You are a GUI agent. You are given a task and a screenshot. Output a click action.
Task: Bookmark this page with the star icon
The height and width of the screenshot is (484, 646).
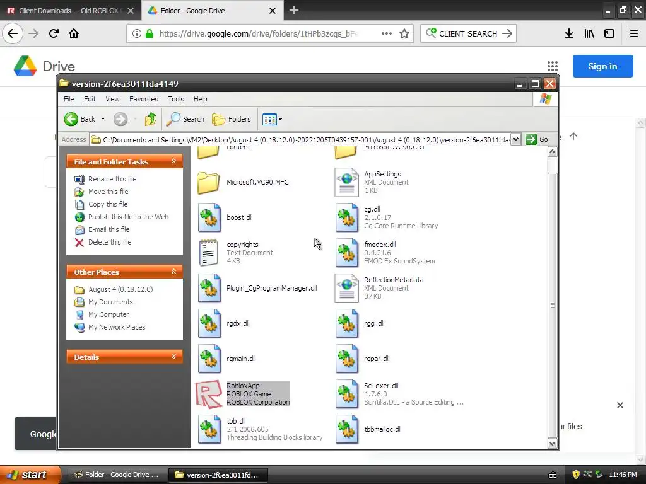click(x=404, y=34)
